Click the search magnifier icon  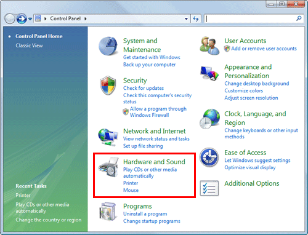(x=299, y=18)
